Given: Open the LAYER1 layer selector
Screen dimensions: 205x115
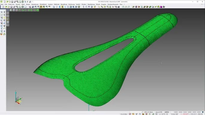Looking at the screenshot, I should point(166,112).
